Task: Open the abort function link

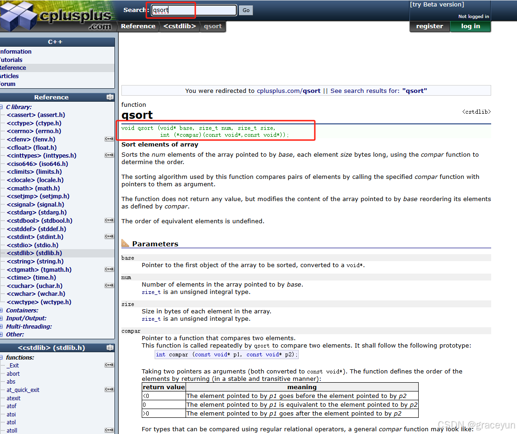Action: click(x=13, y=373)
